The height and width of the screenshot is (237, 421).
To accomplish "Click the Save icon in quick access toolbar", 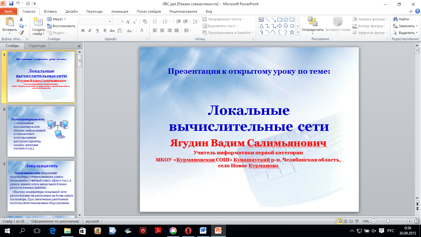I will point(11,4).
